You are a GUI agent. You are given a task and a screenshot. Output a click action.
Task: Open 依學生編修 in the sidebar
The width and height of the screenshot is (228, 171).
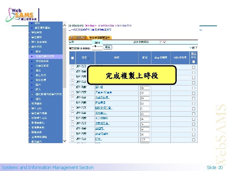pos(42,66)
